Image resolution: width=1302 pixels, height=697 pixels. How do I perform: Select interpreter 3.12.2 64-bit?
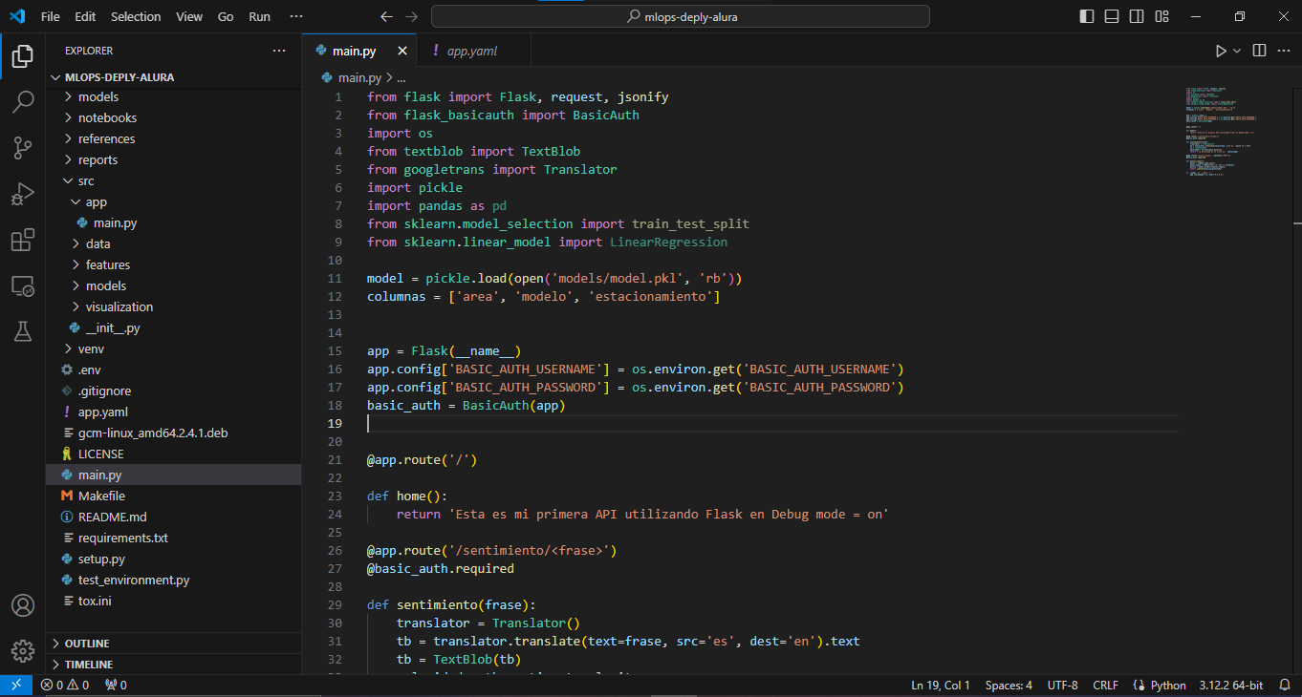click(1231, 685)
